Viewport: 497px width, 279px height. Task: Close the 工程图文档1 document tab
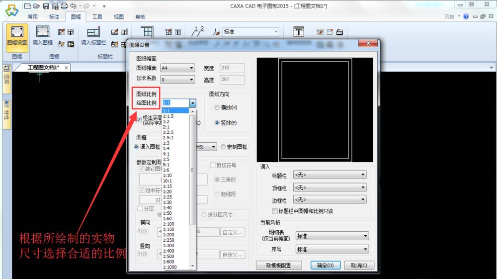tap(66, 68)
